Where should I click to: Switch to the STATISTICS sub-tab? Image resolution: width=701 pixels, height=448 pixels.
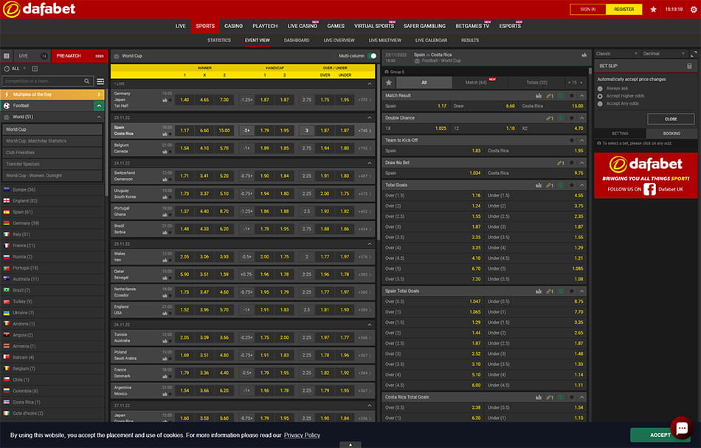[219, 41]
